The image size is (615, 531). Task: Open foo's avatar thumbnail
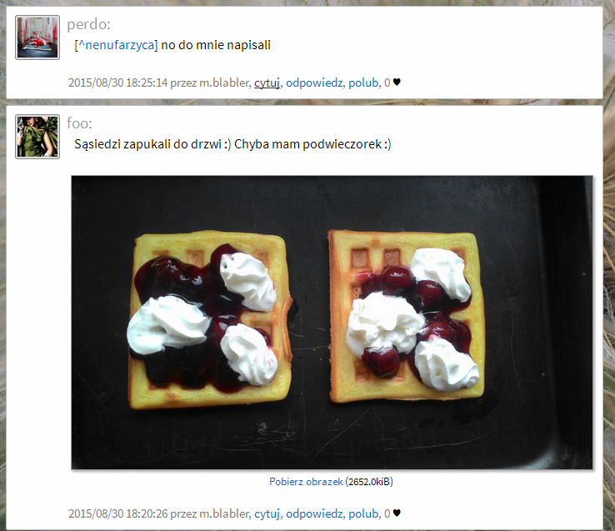tap(37, 137)
